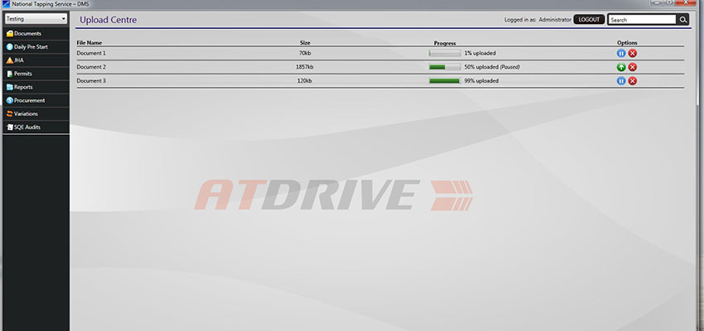Click into the Search field
704x331 pixels.
[x=642, y=20]
